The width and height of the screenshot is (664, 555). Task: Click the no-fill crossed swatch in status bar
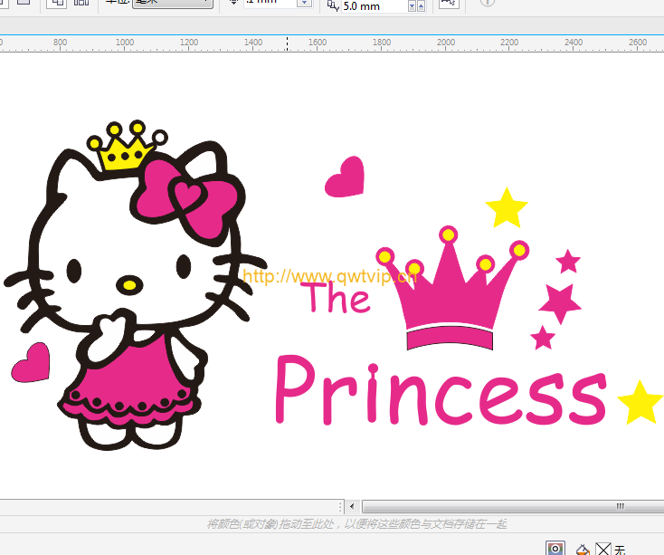coord(603,549)
